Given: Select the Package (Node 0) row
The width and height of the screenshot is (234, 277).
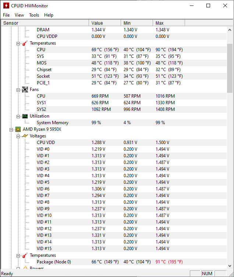Looking at the screenshot, I should click(131, 262).
